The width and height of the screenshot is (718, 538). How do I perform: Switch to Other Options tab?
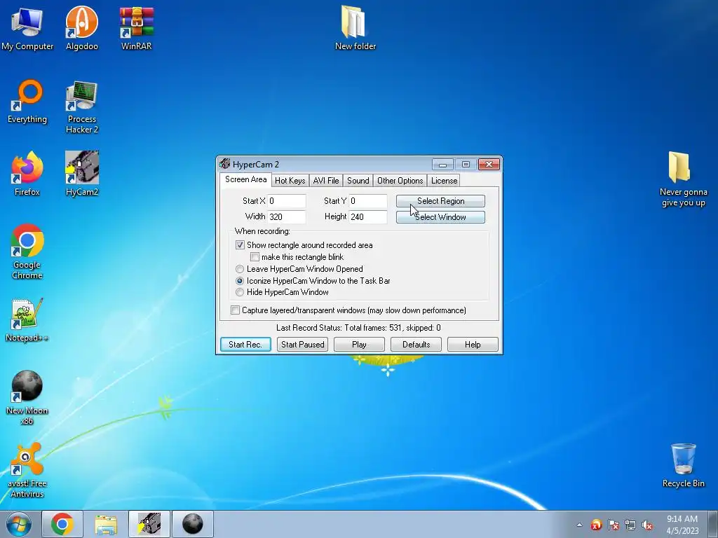400,181
